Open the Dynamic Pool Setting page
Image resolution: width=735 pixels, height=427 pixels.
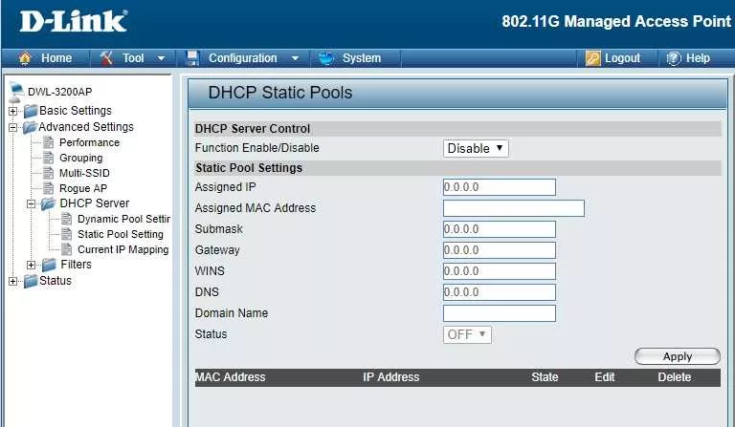123,219
